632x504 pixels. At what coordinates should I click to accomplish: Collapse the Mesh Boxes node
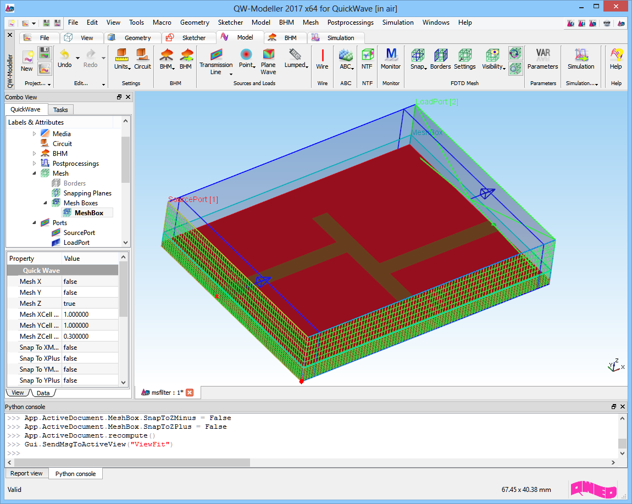coord(45,203)
